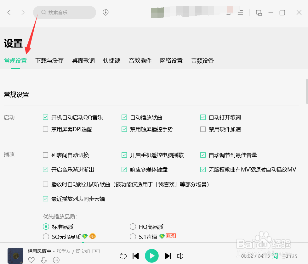The image size is (308, 264).
Task: Select 标准品质 radio button
Action: 46,227
